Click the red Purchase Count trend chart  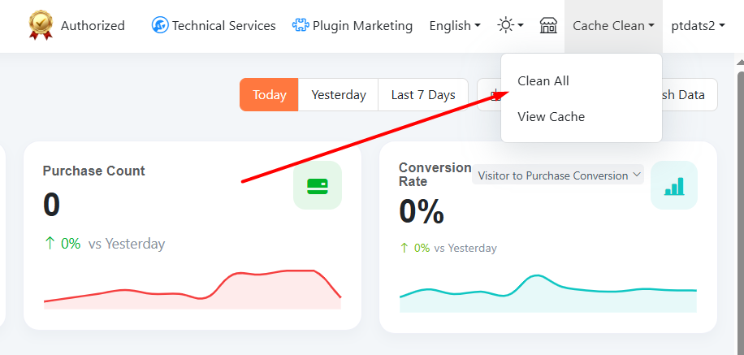click(192, 291)
